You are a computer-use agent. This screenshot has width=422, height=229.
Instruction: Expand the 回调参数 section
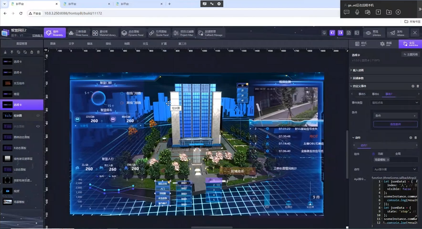pos(358,78)
